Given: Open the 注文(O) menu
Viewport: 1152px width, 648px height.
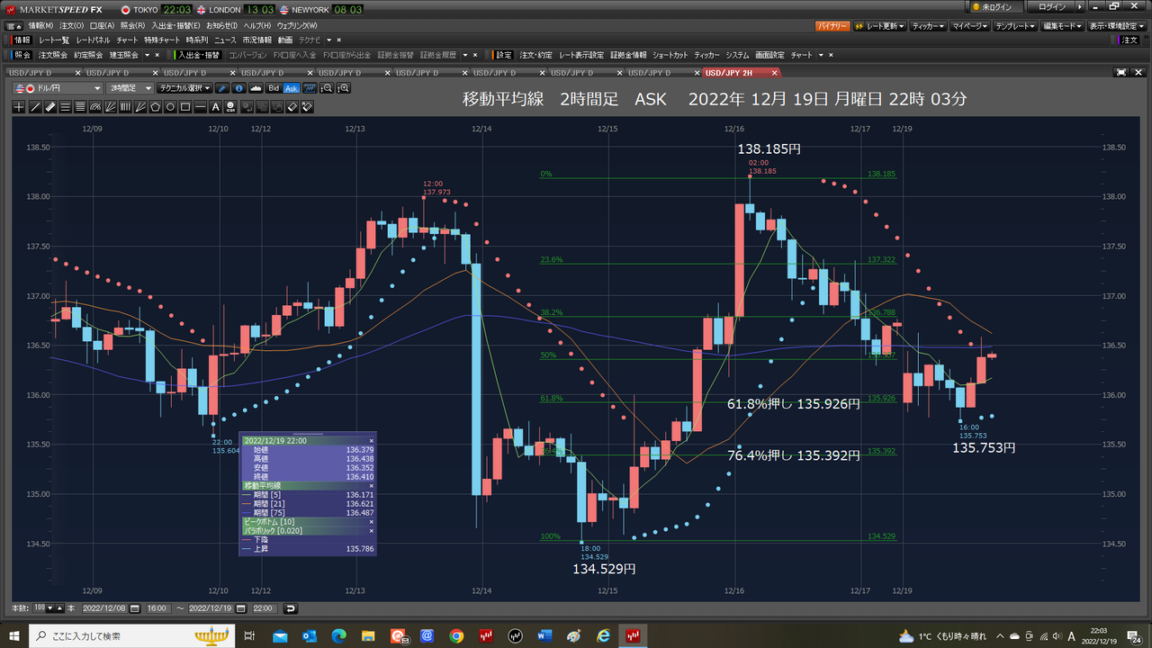Looking at the screenshot, I should tap(71, 25).
